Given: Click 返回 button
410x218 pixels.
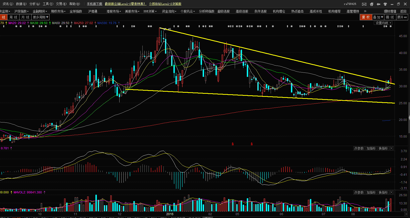Looking at the screenshot, I should (x=403, y=11).
